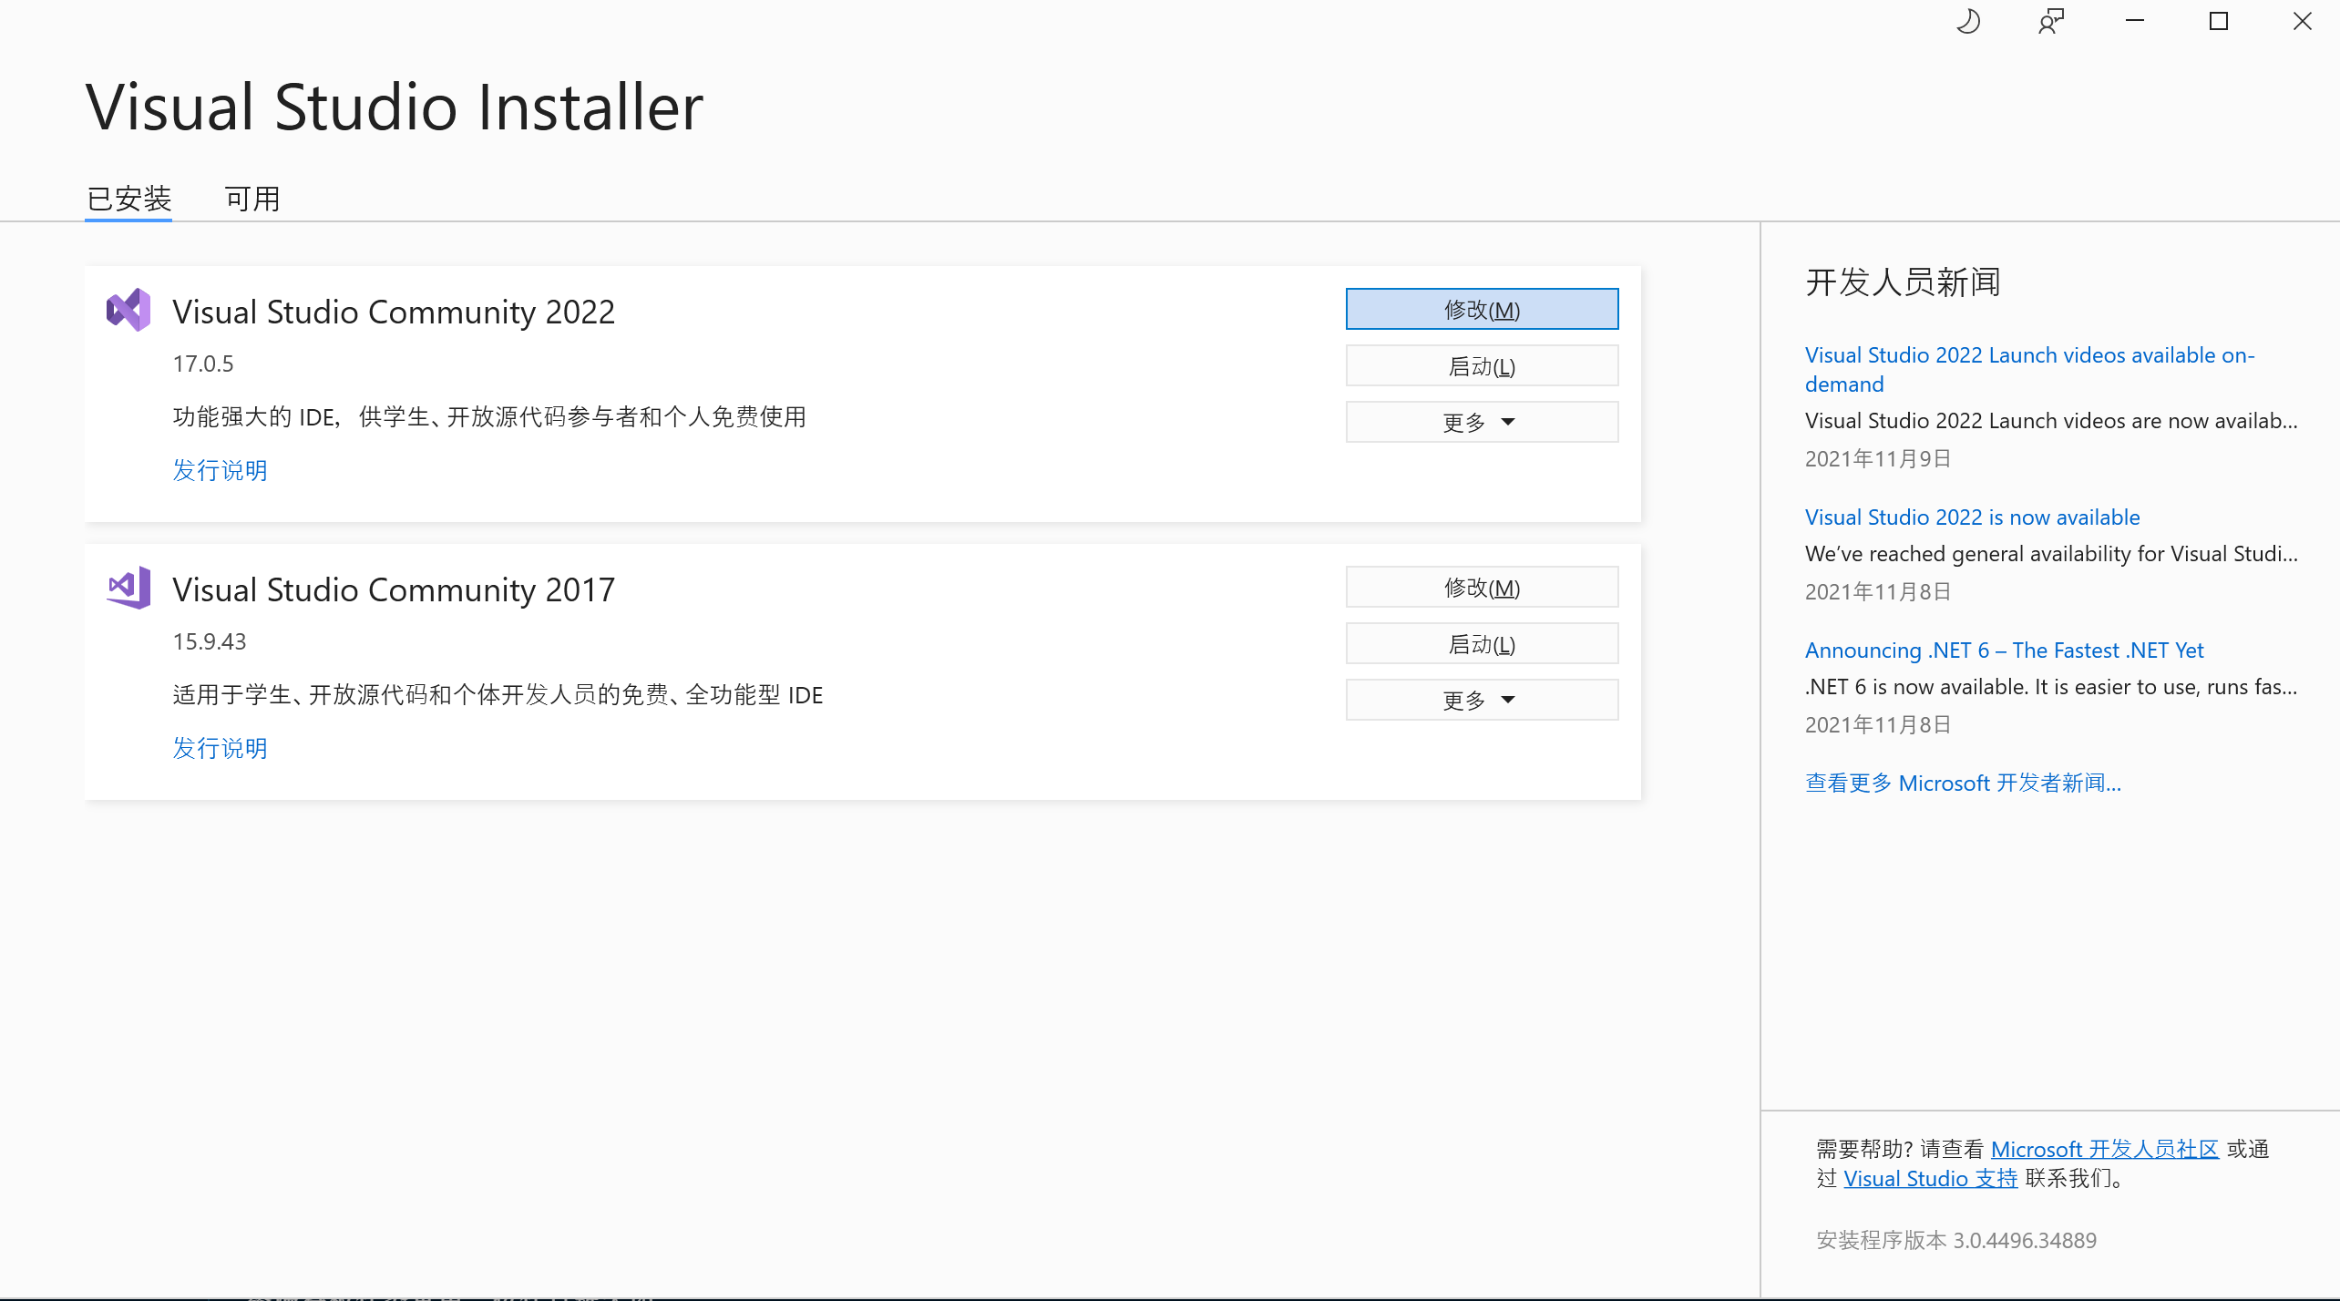
Task: Close the Visual Studio Installer window
Action: pos(2303,21)
